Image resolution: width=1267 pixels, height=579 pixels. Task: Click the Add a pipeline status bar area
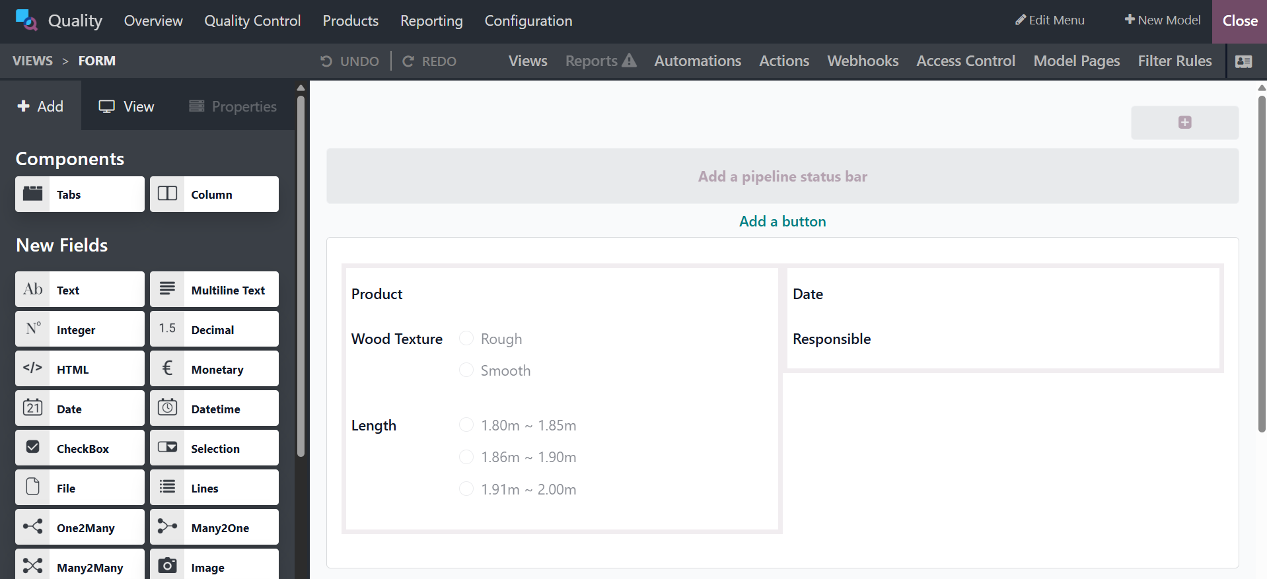pyautogui.click(x=782, y=176)
